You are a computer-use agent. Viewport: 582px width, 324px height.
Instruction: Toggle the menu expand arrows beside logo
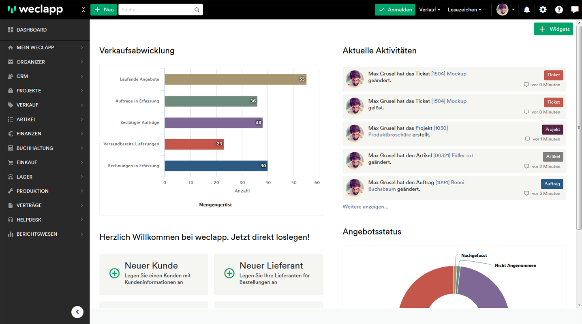coord(83,10)
